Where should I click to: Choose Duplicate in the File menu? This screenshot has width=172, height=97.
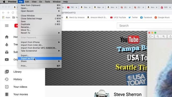pos(40,24)
